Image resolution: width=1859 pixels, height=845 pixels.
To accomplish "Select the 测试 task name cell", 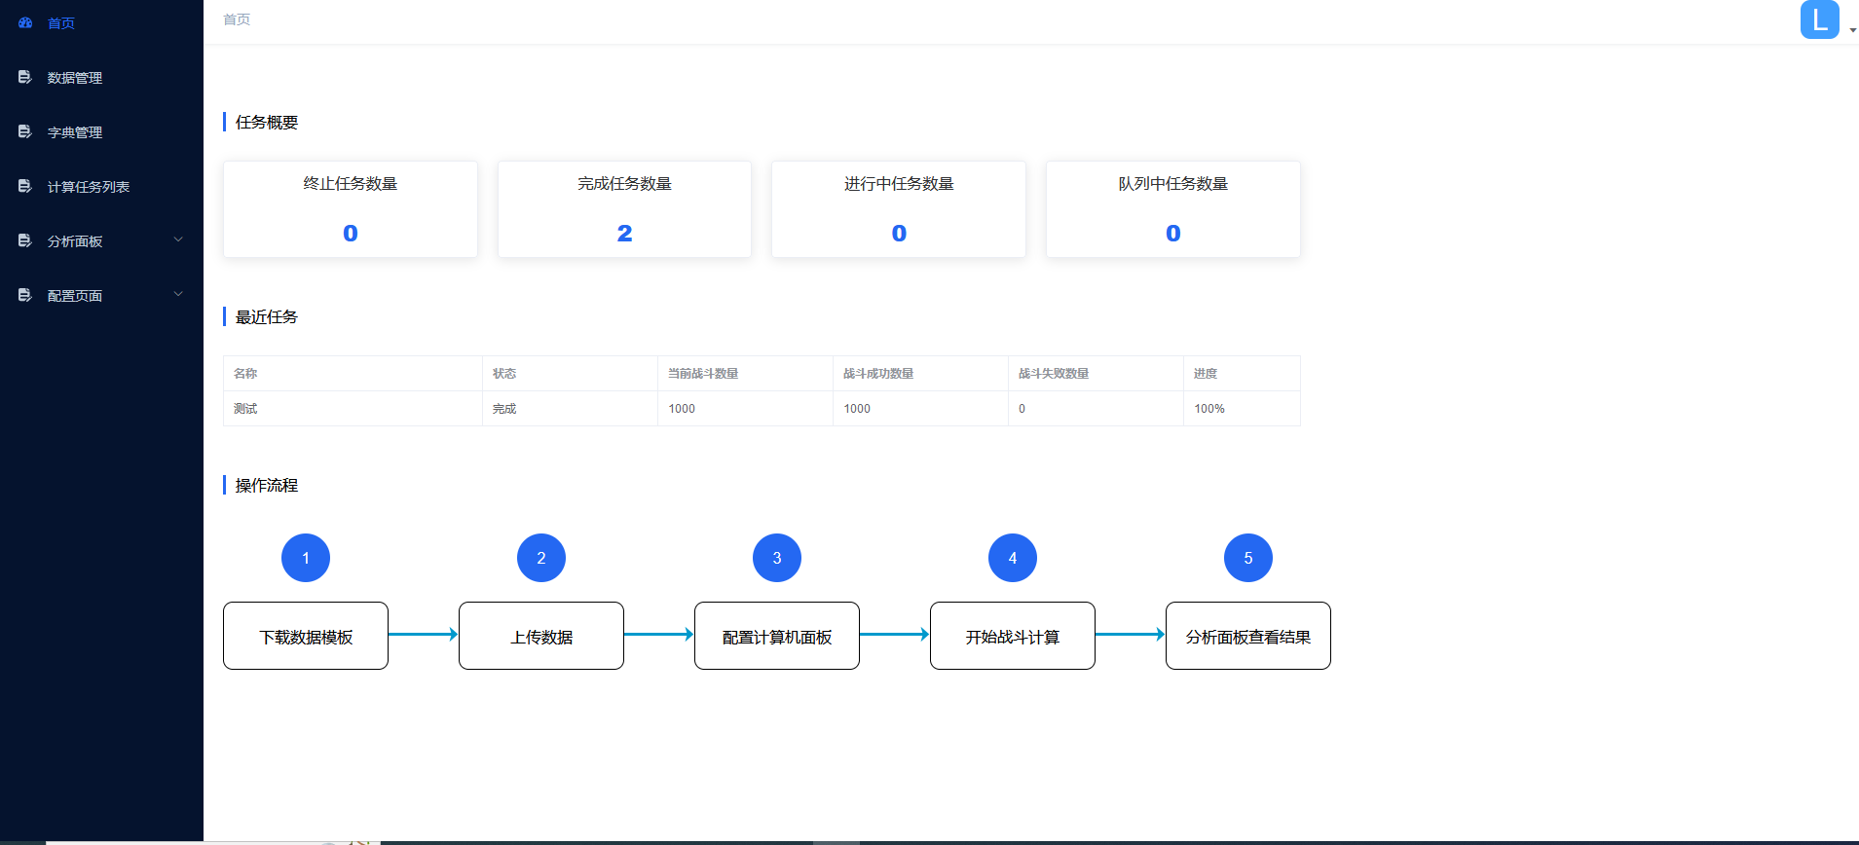I will click(x=353, y=409).
